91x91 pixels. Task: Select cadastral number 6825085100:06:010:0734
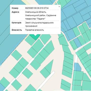point(37,8)
